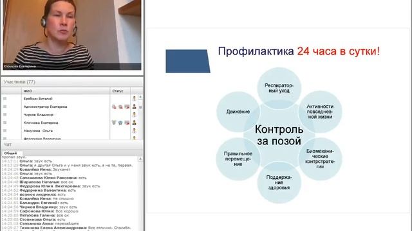Click chat message from Петухова Галина
This screenshot has width=412, height=231.
pyautogui.click(x=35, y=216)
